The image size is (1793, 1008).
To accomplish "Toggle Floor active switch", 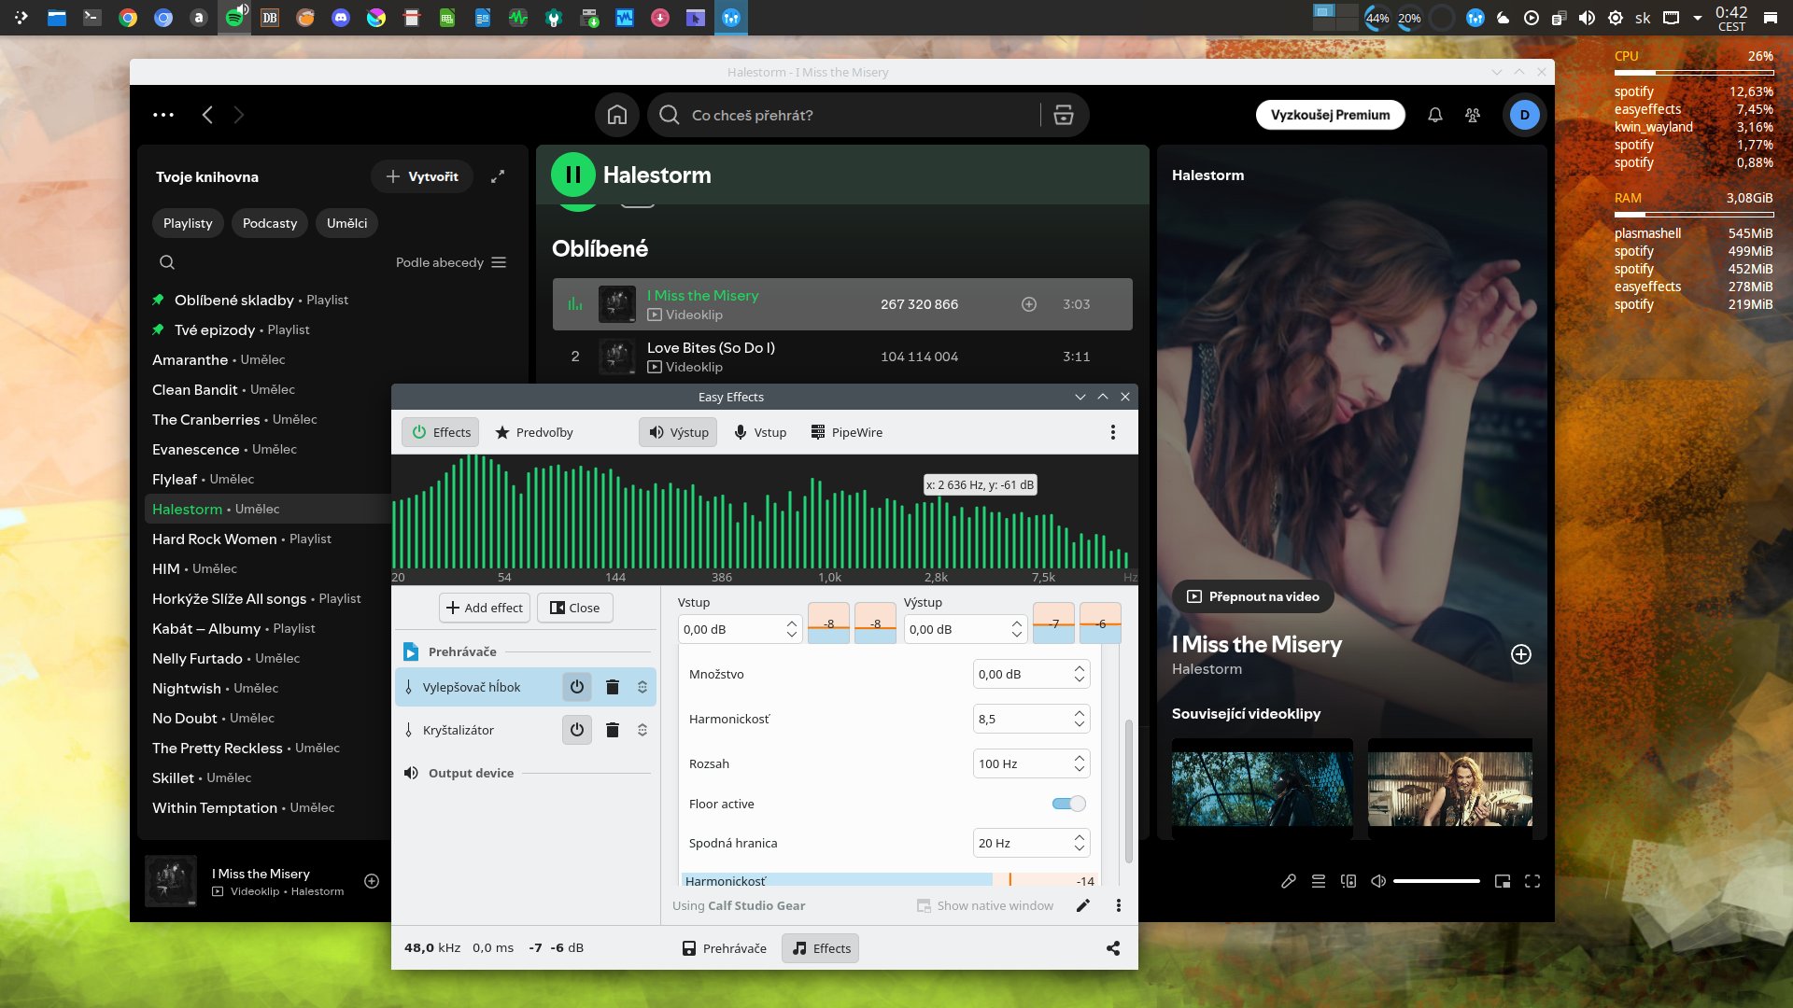I will (x=1068, y=804).
